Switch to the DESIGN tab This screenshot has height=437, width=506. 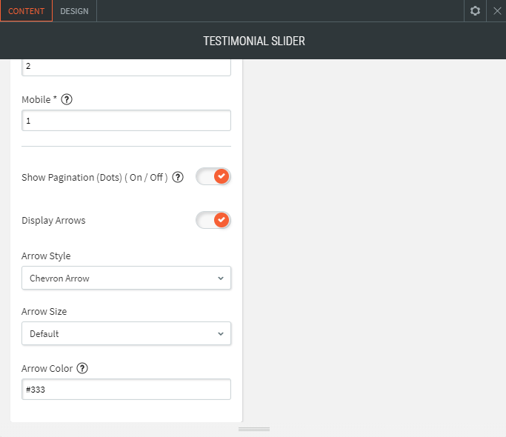tap(74, 11)
